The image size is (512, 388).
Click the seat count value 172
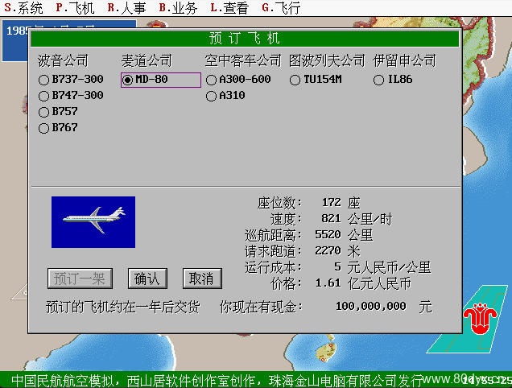[331, 203]
